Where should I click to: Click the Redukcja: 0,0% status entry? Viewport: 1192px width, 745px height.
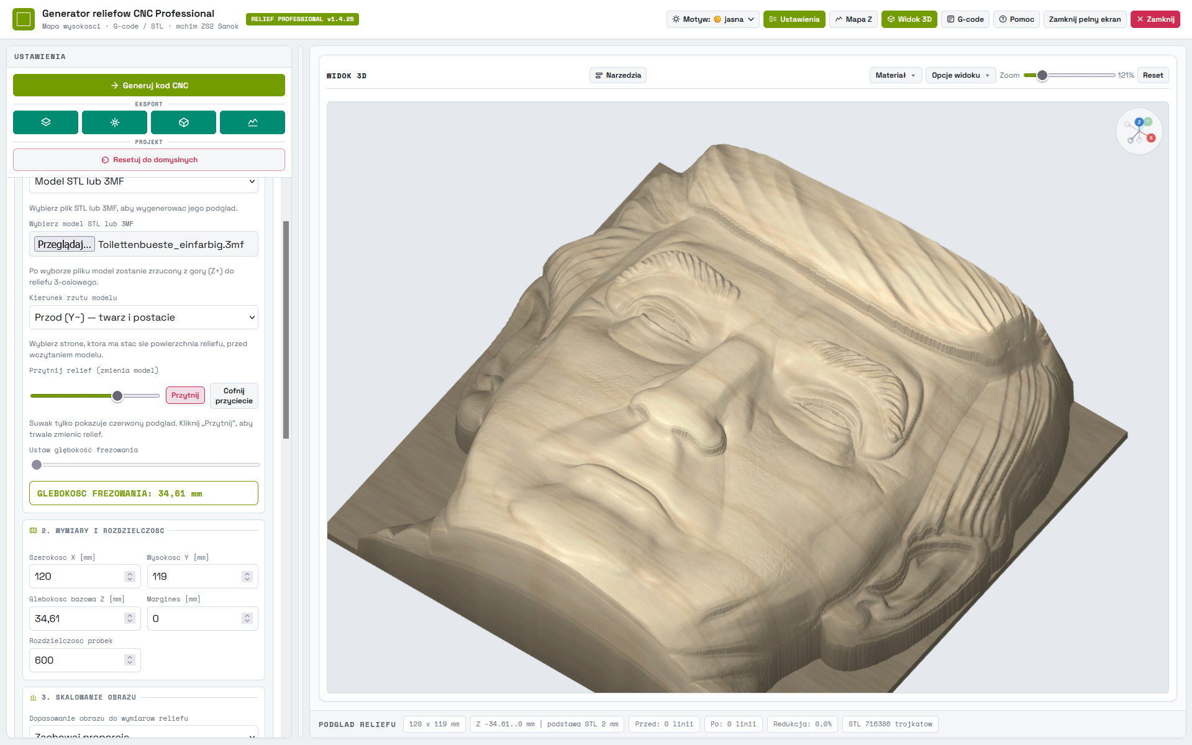click(802, 724)
